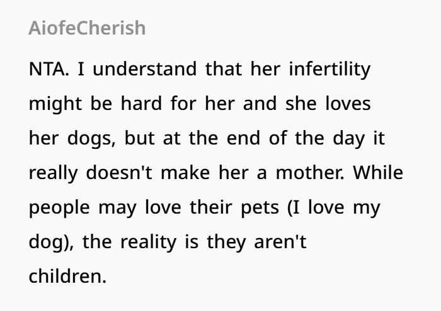Open the AiofeCherish user profile
The image size is (441, 311).
(x=87, y=28)
